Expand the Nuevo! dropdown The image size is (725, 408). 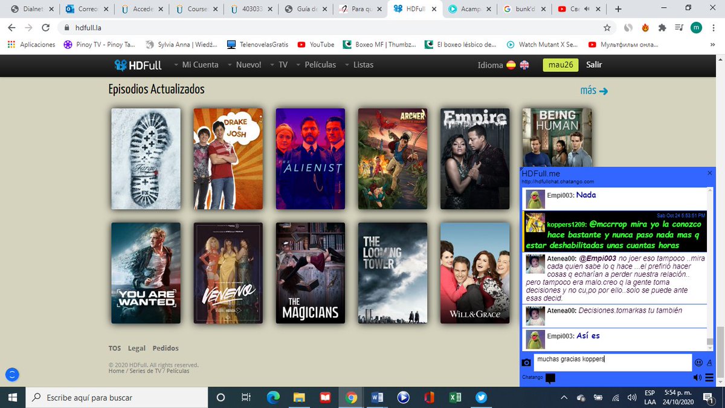(x=245, y=65)
